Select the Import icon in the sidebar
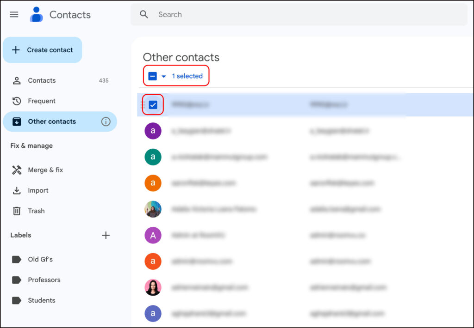474x328 pixels. coord(16,190)
